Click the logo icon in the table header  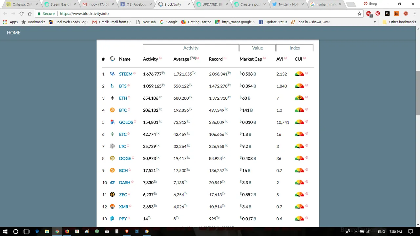tap(112, 59)
